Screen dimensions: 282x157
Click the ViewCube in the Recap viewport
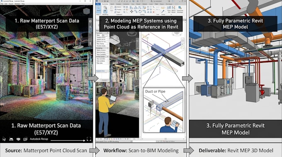(87, 12)
